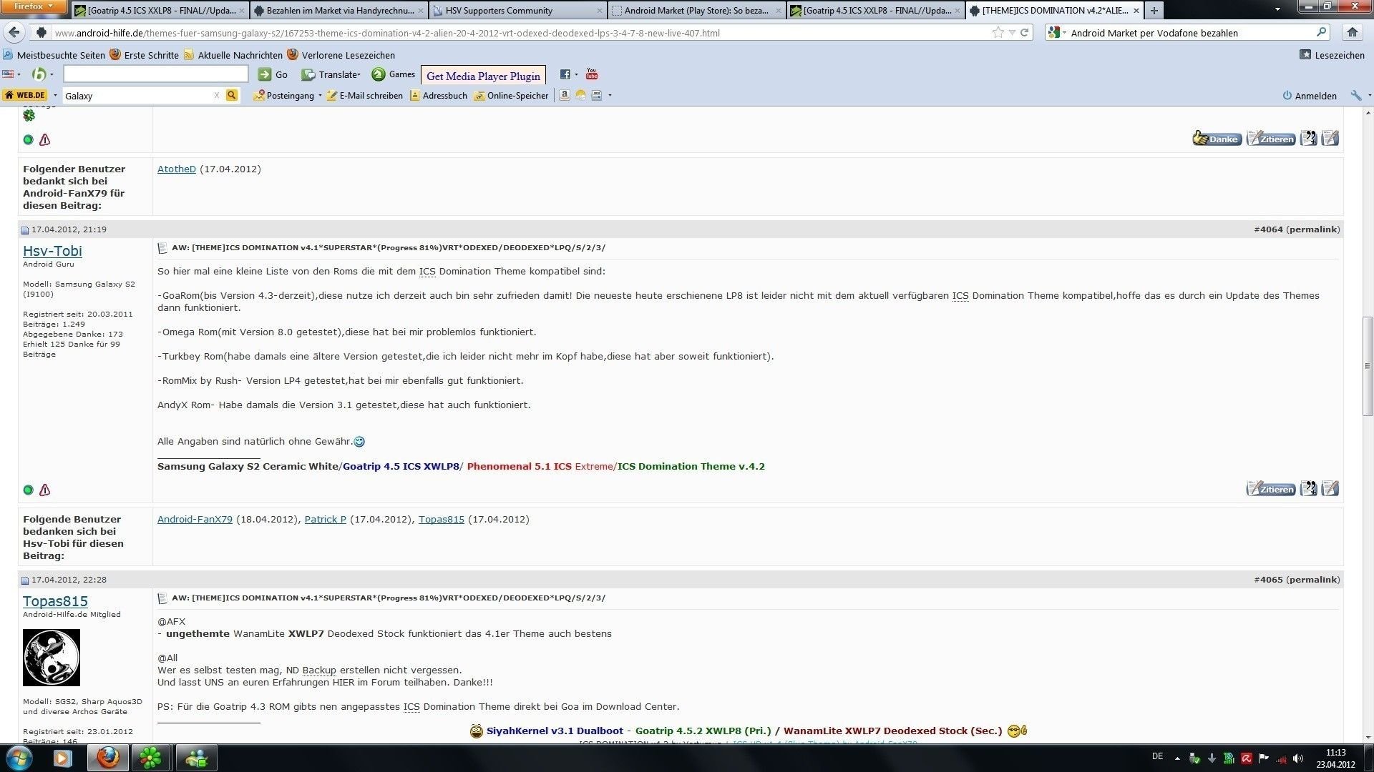This screenshot has width=1374, height=772.
Task: Open Android-FanX79 link in thanks list
Action: 195,520
